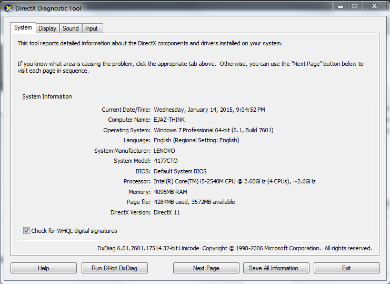This screenshot has width=390, height=284.
Task: Click Run 64-bit DxDiag button
Action: point(115,268)
